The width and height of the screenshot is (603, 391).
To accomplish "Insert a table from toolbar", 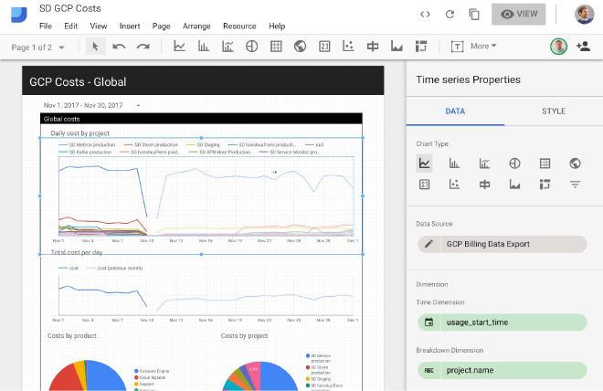I will point(276,47).
